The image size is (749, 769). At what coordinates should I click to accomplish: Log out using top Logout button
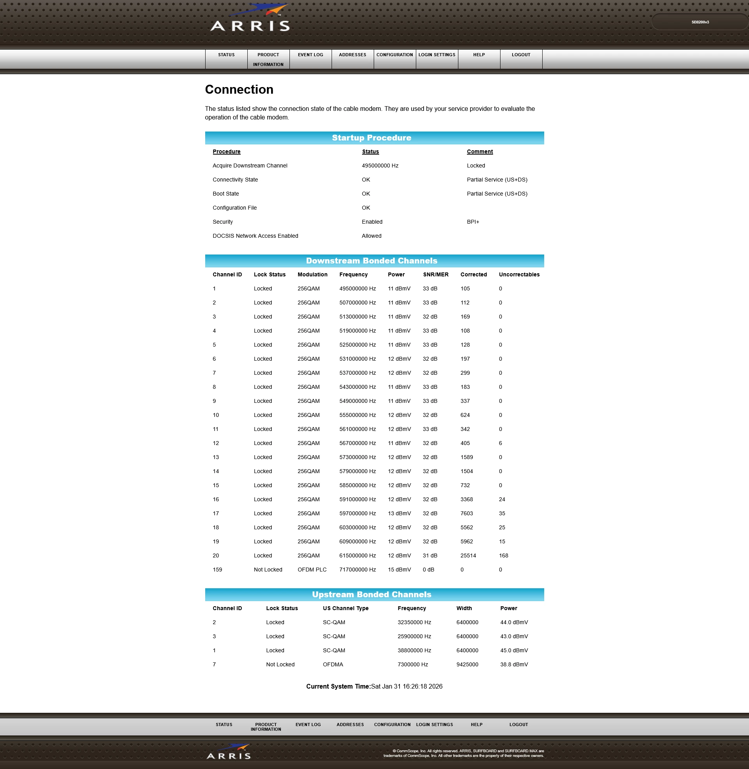click(521, 55)
